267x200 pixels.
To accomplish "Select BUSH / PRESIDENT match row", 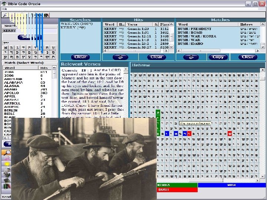I will [x=218, y=29].
